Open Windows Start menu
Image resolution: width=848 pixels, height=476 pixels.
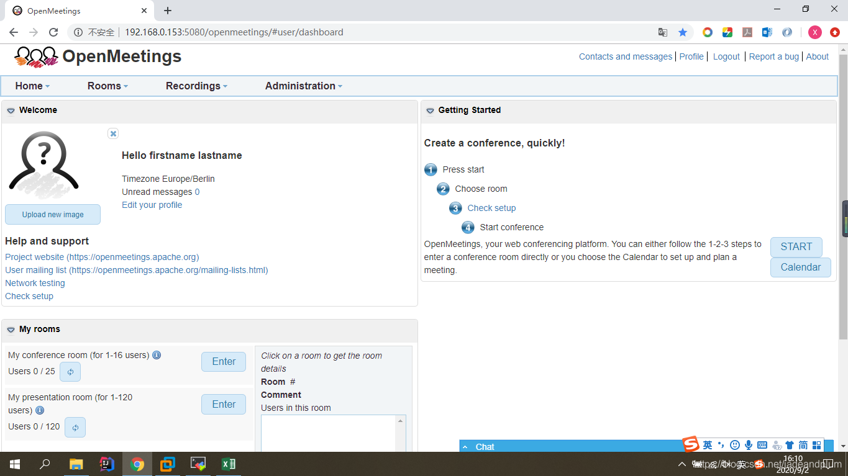pos(15,464)
